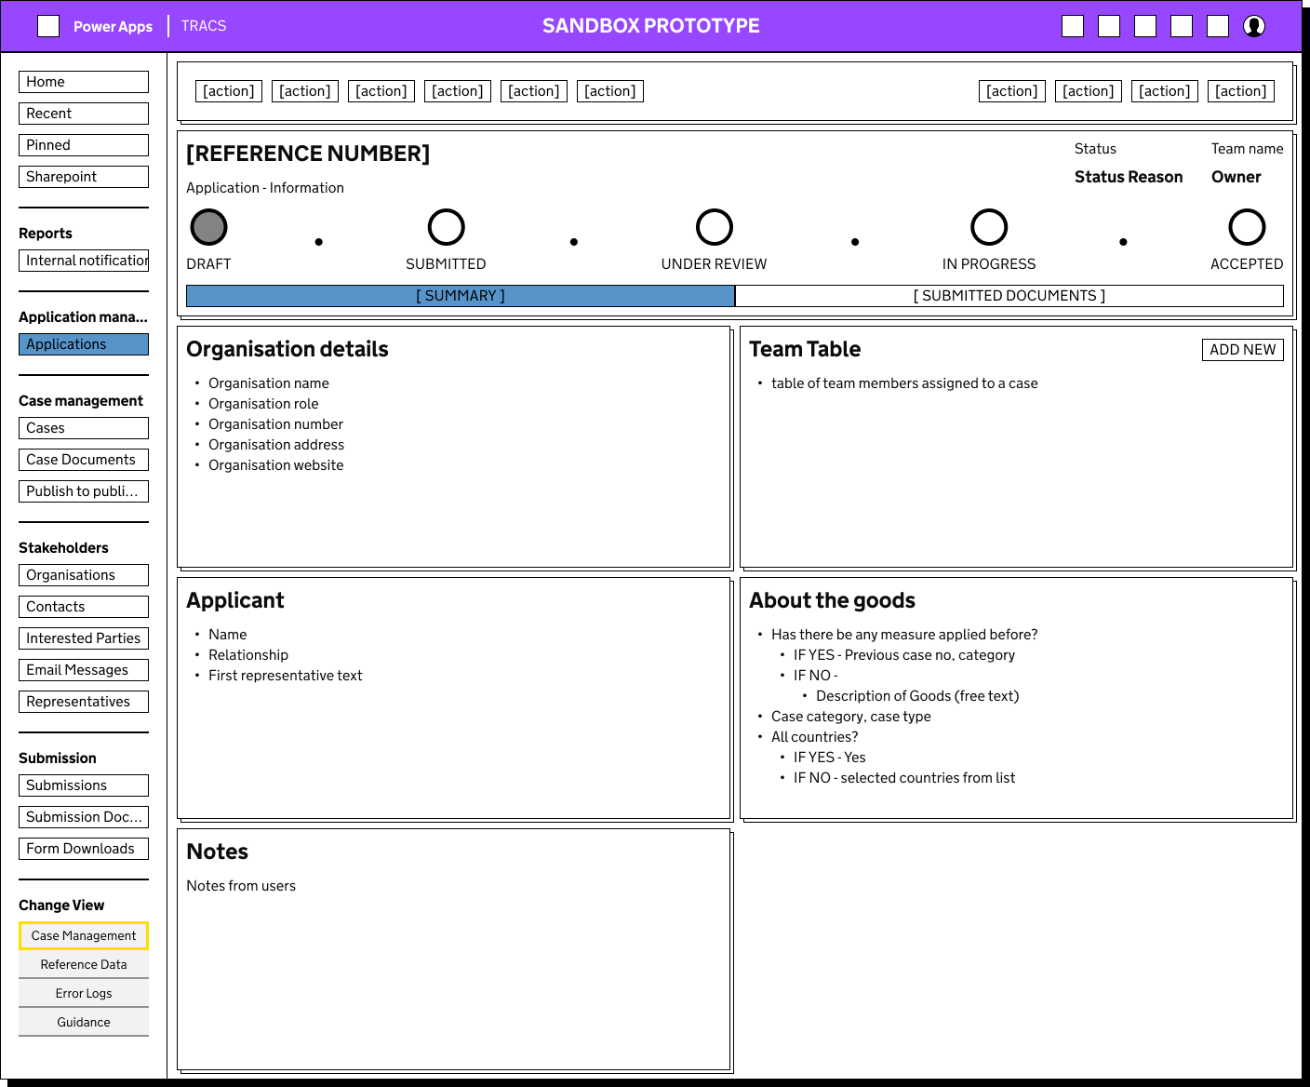
Task: Click the Organisation name list entry
Action: tap(269, 383)
